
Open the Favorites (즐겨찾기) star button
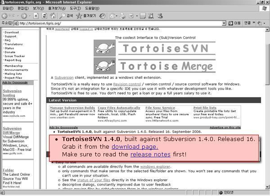[x=86, y=16]
